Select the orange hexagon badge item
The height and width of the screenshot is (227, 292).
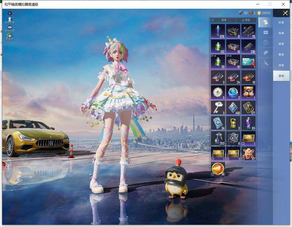click(248, 92)
